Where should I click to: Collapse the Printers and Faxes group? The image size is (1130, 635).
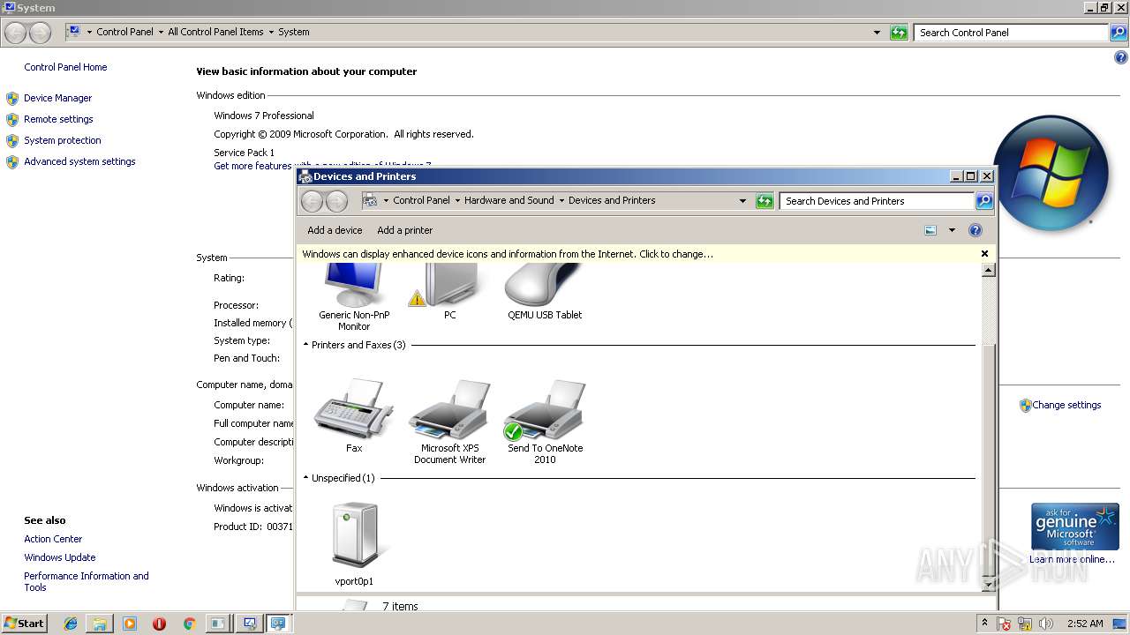pos(306,345)
